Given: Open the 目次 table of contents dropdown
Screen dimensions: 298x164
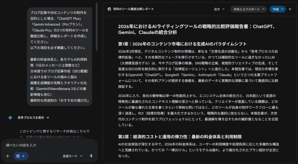Looking at the screenshot, I should 219,9.
